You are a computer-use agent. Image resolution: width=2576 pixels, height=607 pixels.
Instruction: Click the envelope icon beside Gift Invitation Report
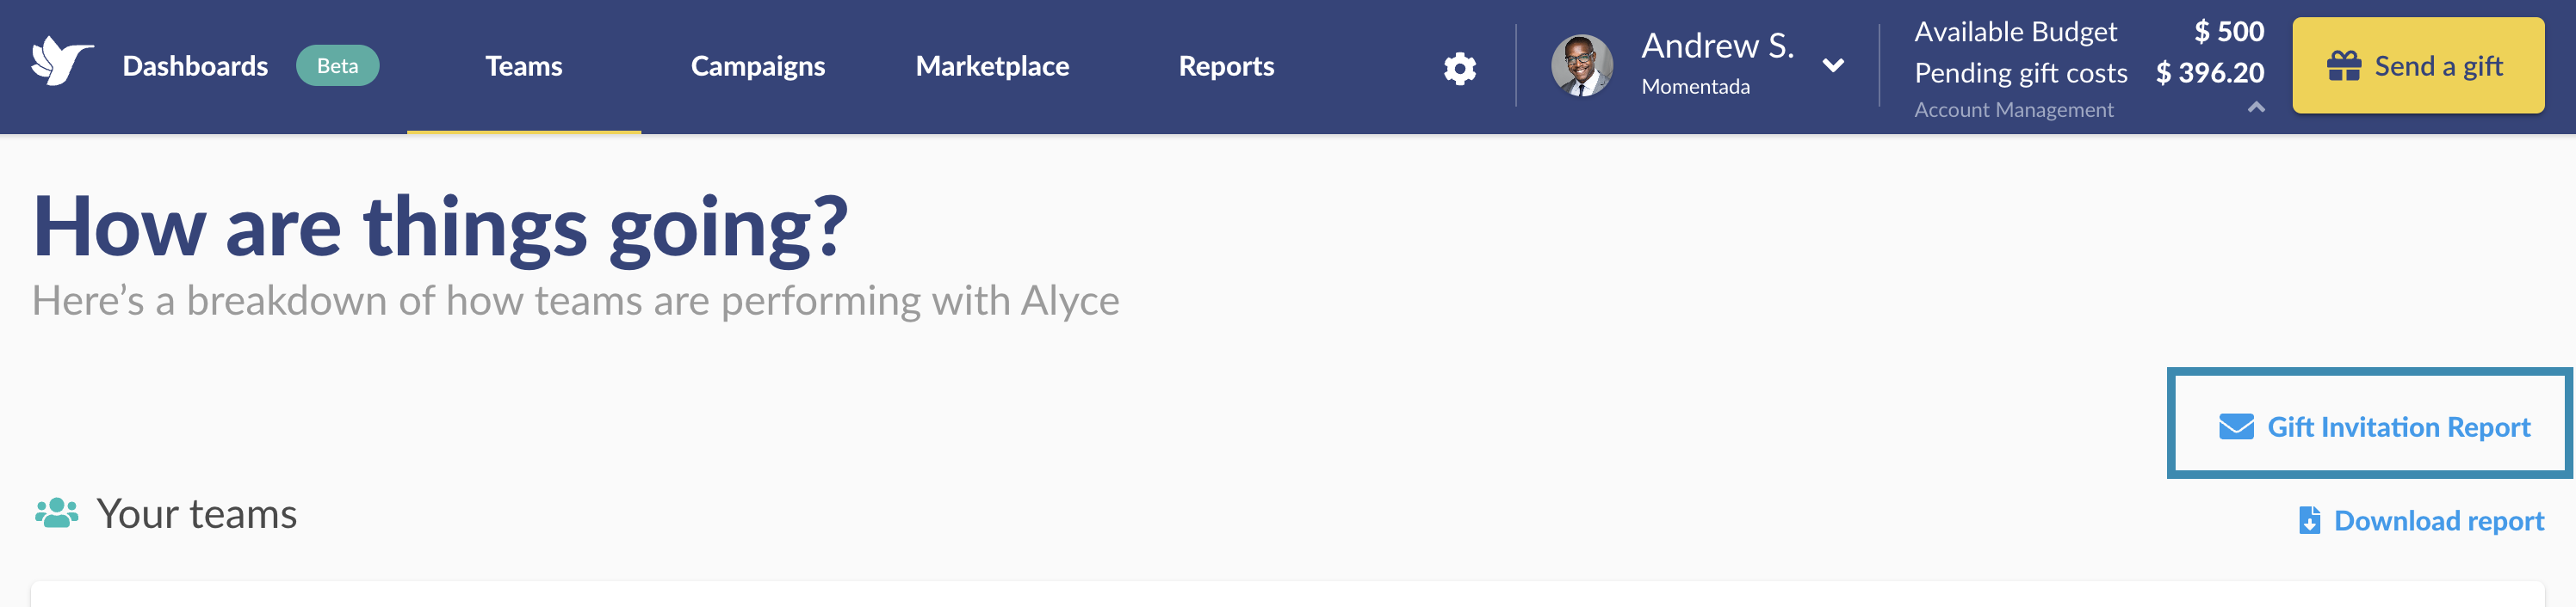[2236, 426]
